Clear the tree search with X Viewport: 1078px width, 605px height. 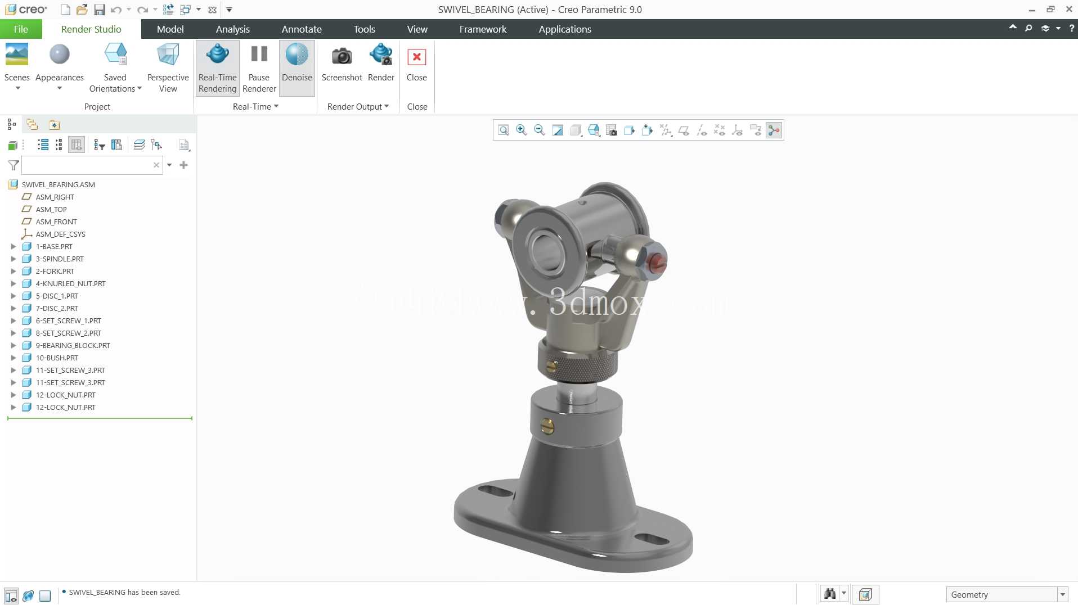click(156, 165)
